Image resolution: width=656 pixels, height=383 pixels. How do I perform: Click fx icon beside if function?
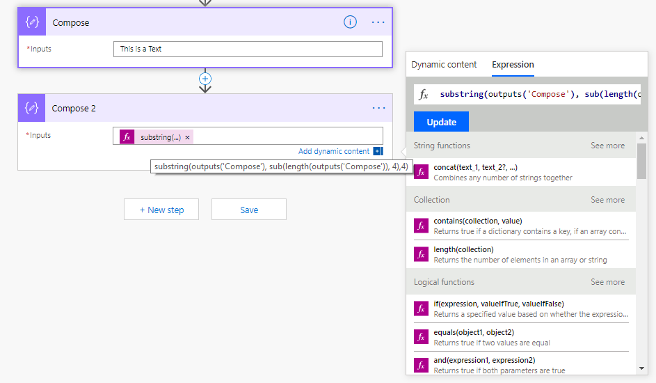tap(422, 308)
